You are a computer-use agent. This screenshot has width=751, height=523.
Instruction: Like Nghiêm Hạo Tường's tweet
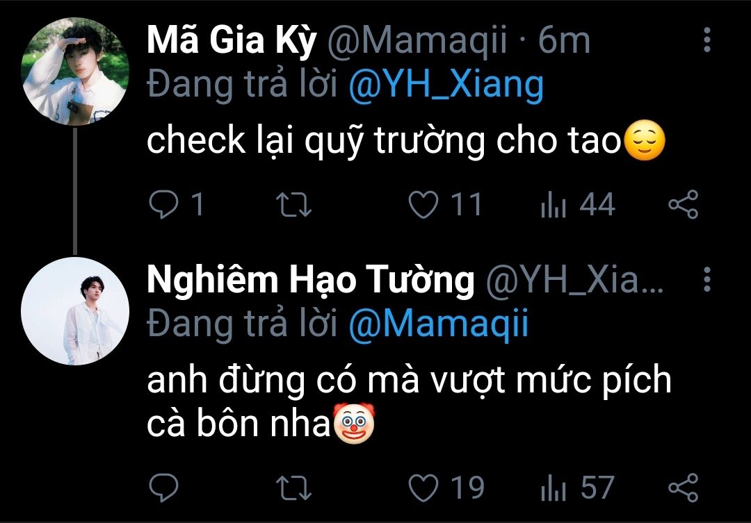pyautogui.click(x=422, y=488)
